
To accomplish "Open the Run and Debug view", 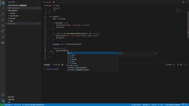I will tap(3, 20).
